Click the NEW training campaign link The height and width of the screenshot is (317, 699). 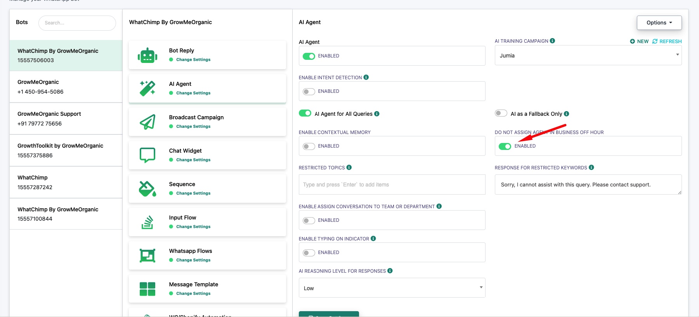[639, 41]
